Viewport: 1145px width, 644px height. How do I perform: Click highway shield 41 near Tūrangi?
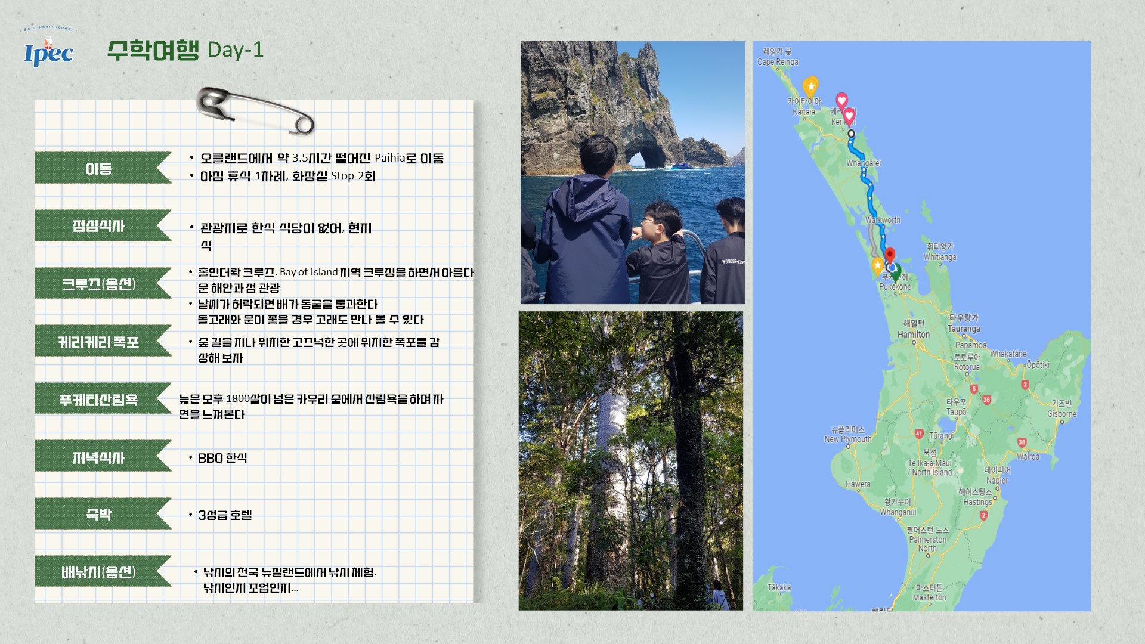pos(919,434)
